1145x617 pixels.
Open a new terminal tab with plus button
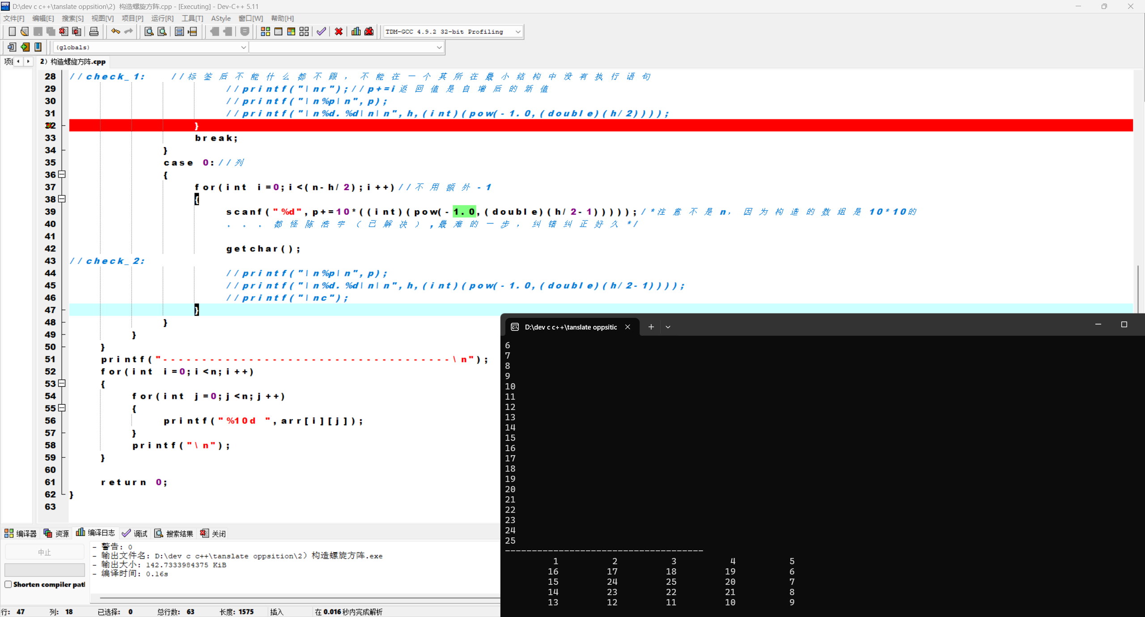coord(651,327)
